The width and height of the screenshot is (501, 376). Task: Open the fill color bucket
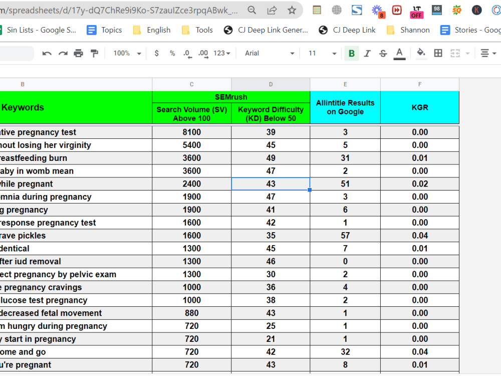coord(421,53)
